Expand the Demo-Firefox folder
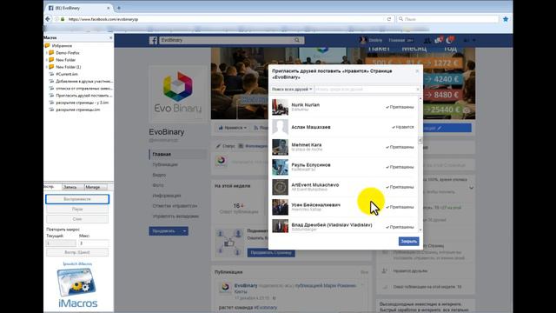The height and width of the screenshot is (313, 556). click(x=46, y=52)
